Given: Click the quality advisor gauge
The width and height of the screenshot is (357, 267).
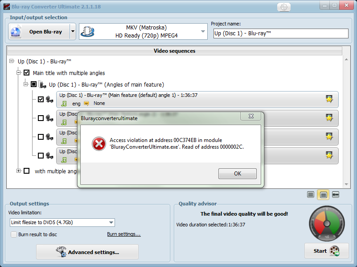Looking at the screenshot, I should [x=327, y=224].
